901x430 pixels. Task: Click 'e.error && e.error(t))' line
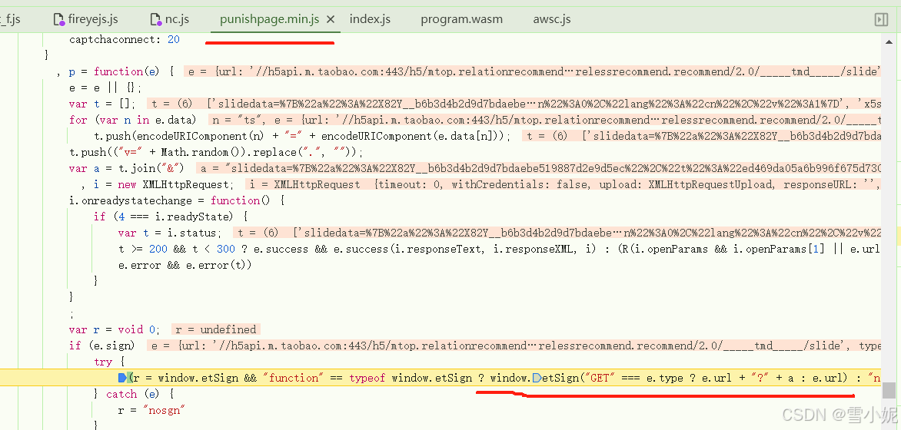tap(185, 265)
